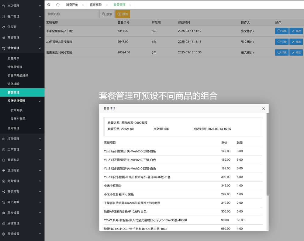Expand the 财务管理 menu chevron
Viewport: 304px width, 241px height.
(x=40, y=181)
